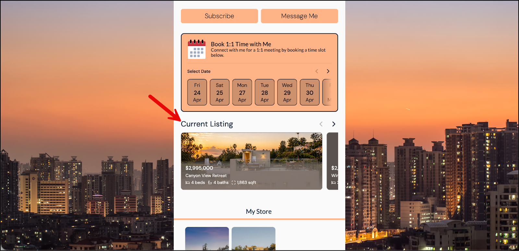
Task: Click the calendar icon in booking card
Action: tap(197, 49)
